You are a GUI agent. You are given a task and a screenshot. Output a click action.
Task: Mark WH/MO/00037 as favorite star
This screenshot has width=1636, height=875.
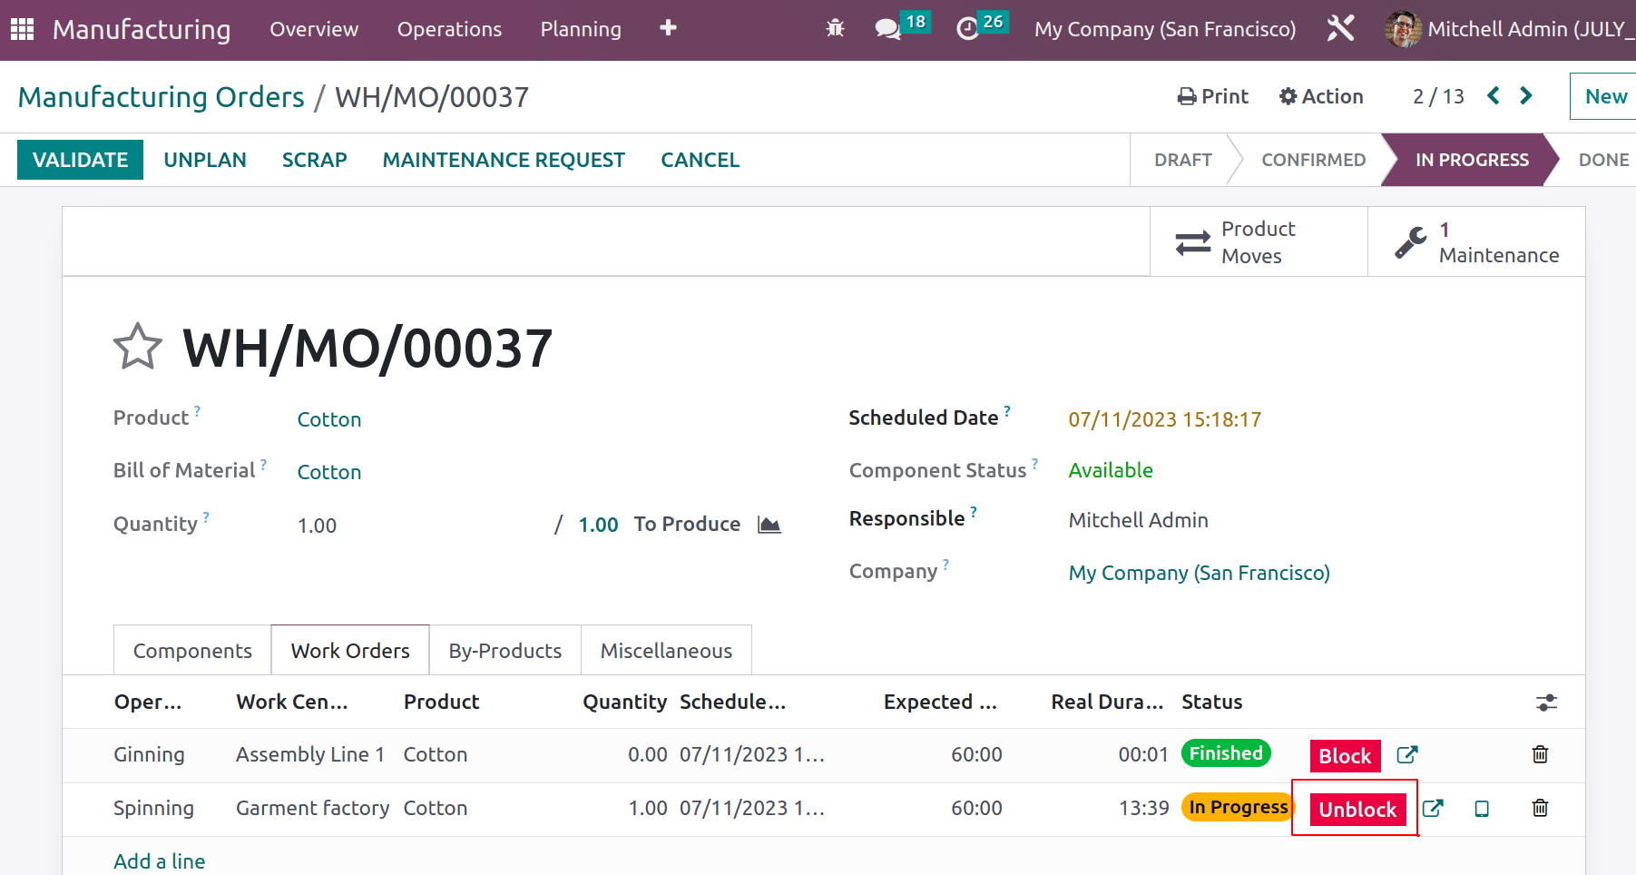138,347
